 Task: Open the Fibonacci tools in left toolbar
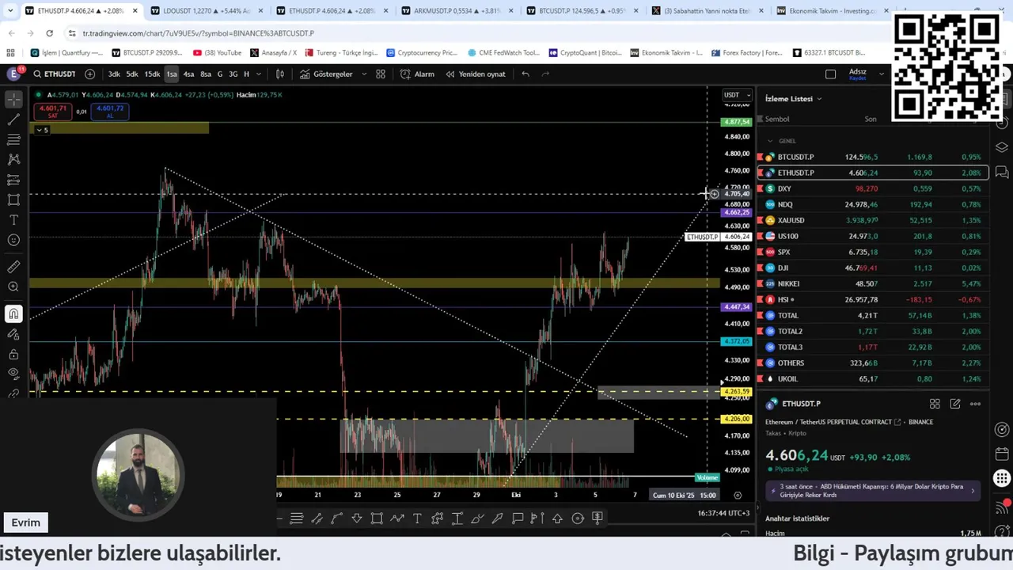pos(13,139)
